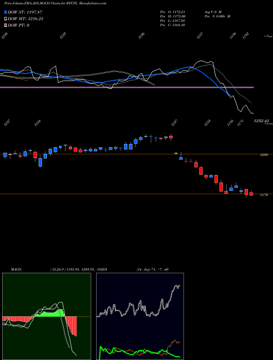
Task: Select the DOW MT: 1216.25 label
Action: click(x=26, y=19)
